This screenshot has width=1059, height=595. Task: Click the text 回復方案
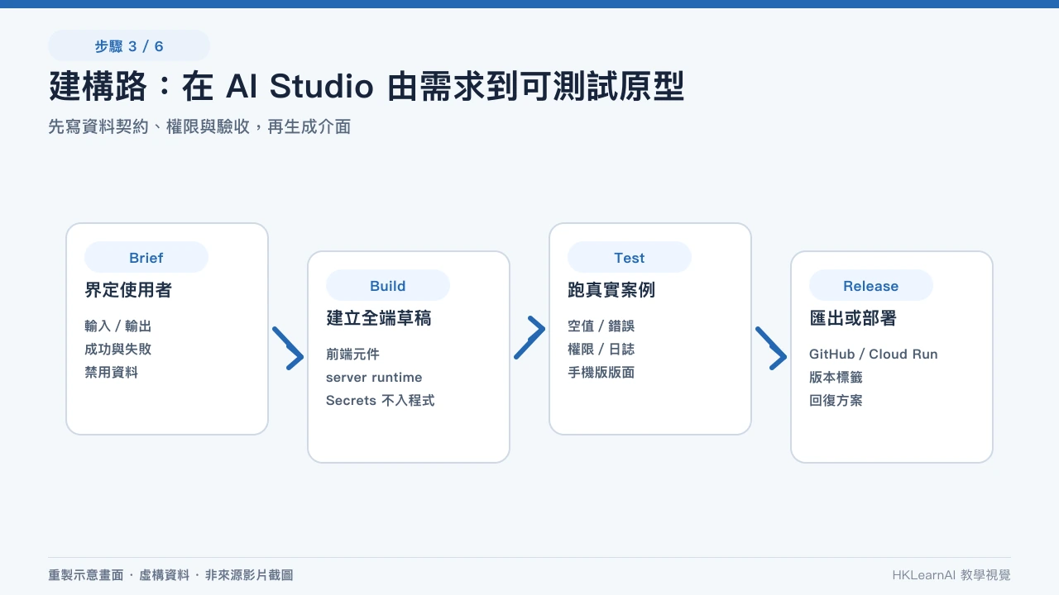(x=836, y=400)
